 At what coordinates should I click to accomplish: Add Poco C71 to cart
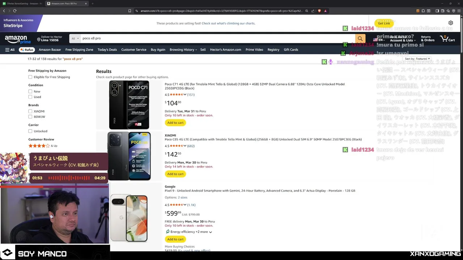coord(175,123)
